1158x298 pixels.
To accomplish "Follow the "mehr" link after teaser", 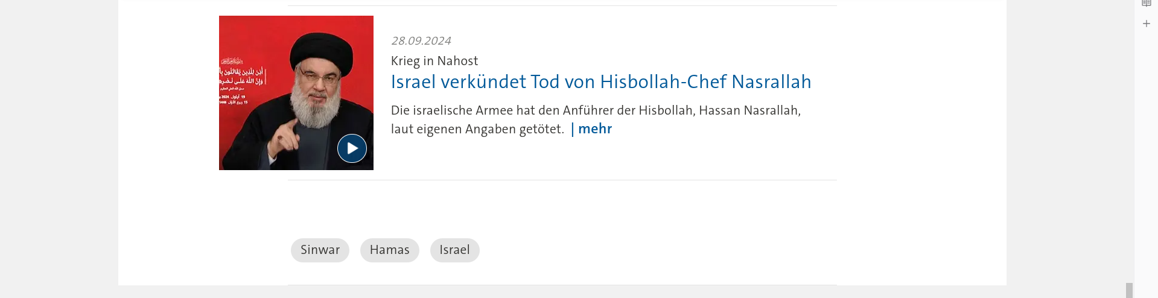I will 591,128.
